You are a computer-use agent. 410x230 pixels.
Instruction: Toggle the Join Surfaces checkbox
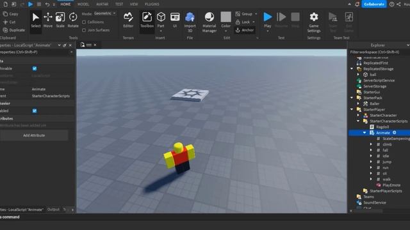[x=84, y=30]
